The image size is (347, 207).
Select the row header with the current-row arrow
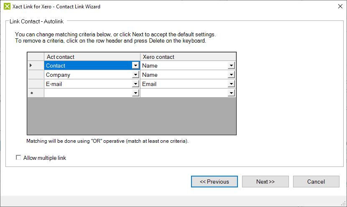(x=36, y=66)
